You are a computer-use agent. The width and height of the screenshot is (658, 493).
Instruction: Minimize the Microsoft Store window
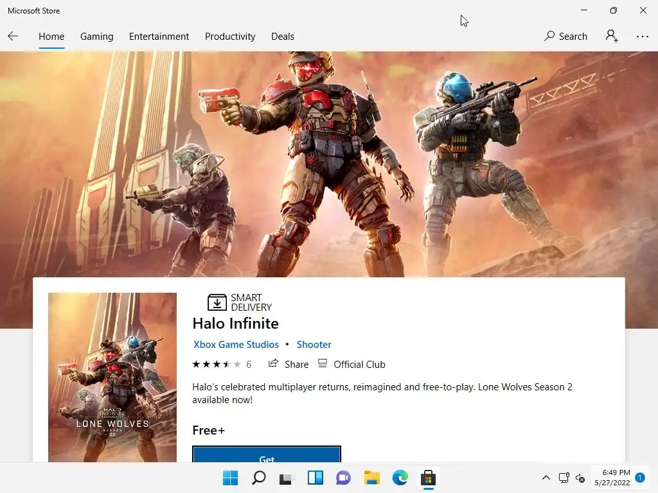point(583,10)
